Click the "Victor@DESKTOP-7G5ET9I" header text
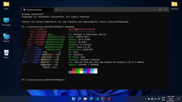The height and width of the screenshot is (102, 182). [82, 29]
